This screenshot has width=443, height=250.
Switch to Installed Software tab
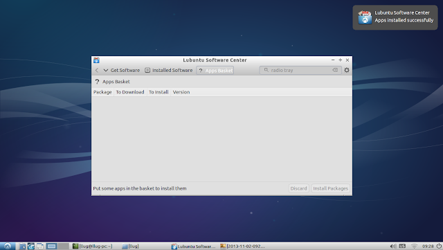click(169, 70)
